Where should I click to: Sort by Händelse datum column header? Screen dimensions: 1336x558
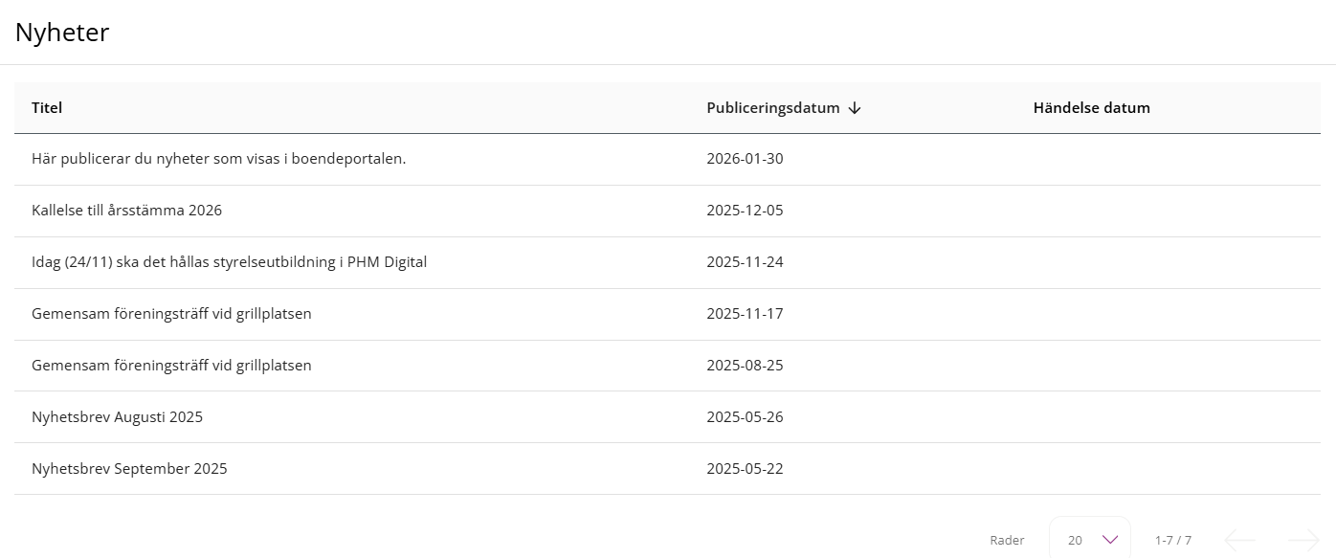tap(1092, 108)
